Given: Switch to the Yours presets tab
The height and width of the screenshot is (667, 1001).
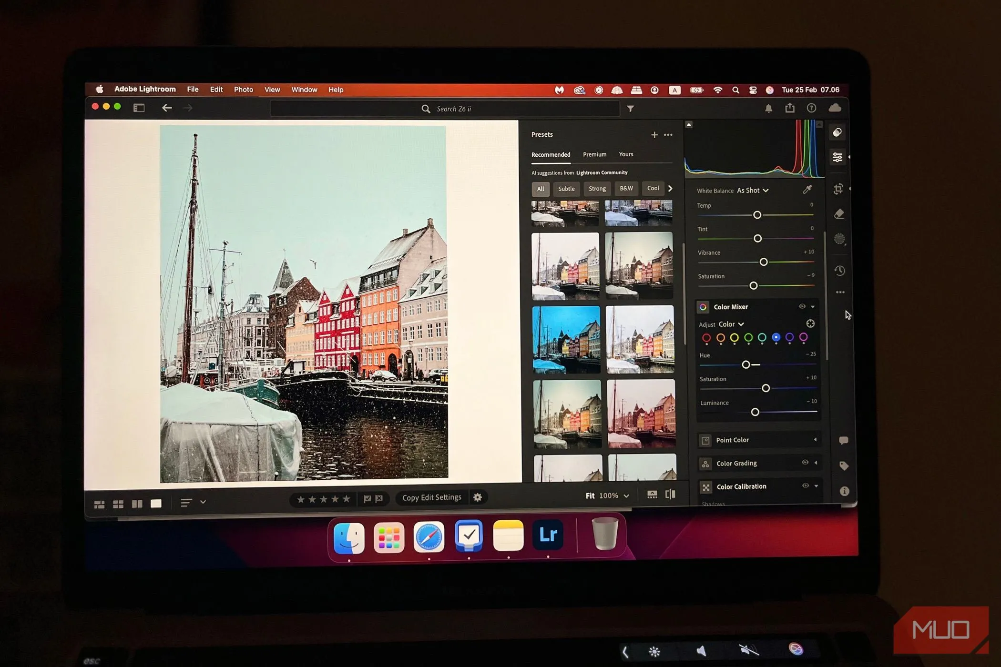Looking at the screenshot, I should (x=626, y=154).
